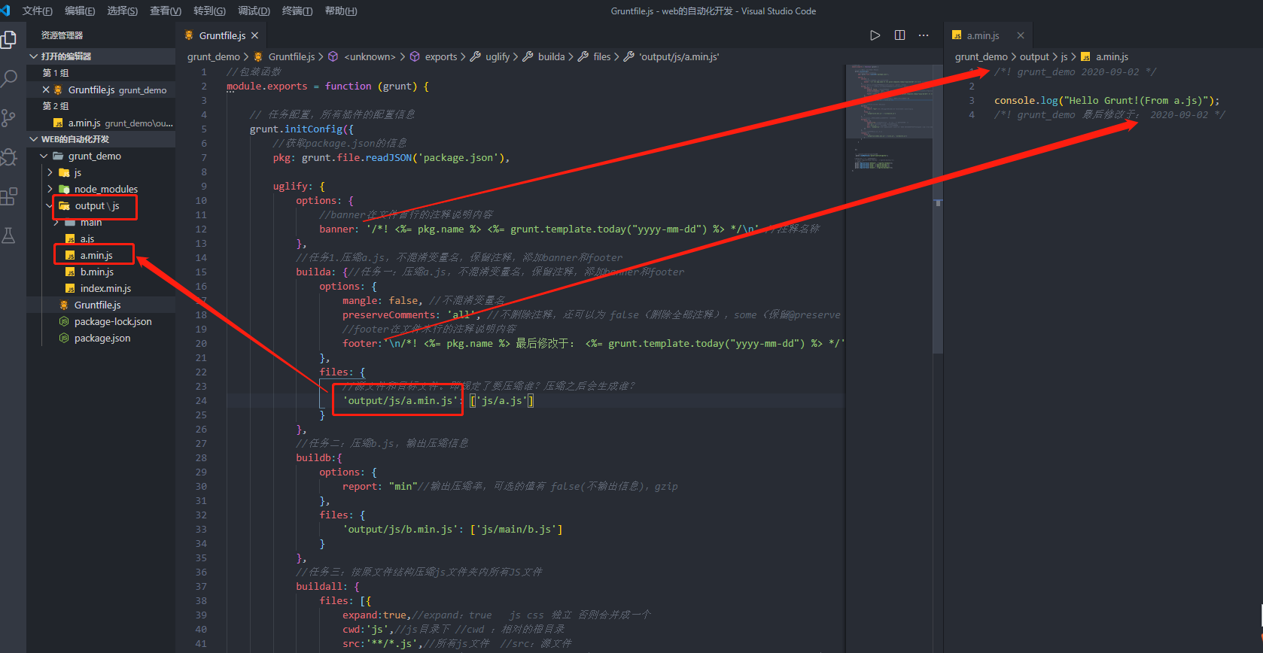Viewport: 1263px width, 653px height.
Task: Expand the main folder under output\js
Action: click(x=101, y=222)
